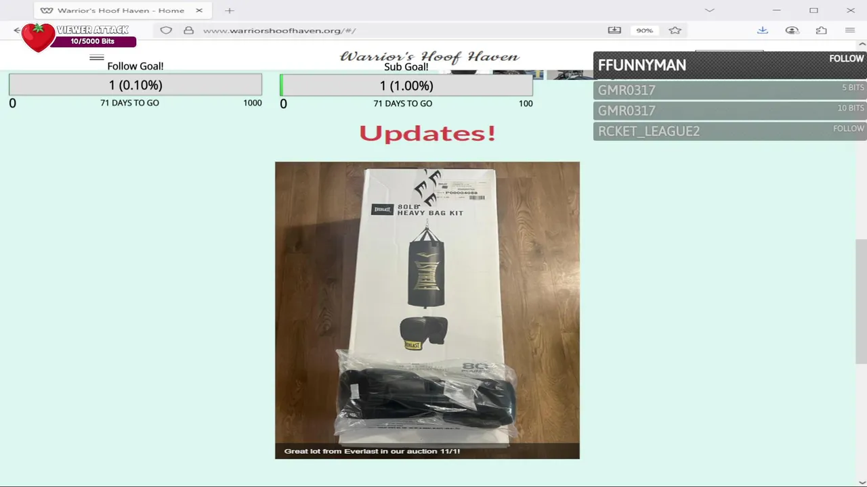Click the Follow Goal progress bar

point(135,85)
